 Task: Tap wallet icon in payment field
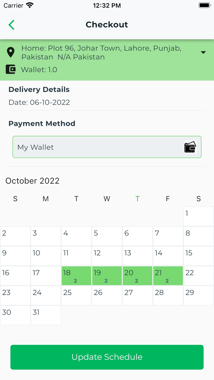(190, 147)
